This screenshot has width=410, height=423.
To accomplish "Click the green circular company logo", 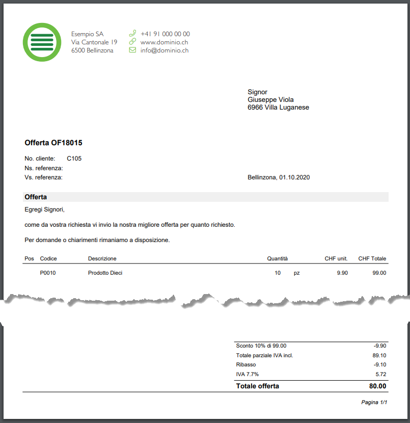I will pyautogui.click(x=42, y=42).
